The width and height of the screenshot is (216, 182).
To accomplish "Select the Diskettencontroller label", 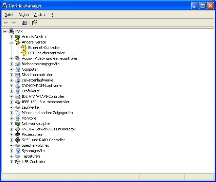I will [x=37, y=75].
